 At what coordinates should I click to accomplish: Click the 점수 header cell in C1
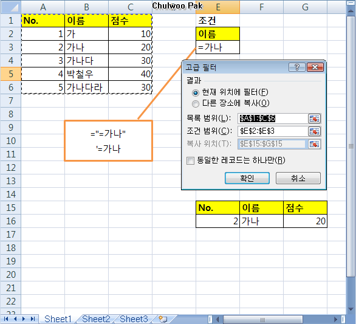point(131,21)
